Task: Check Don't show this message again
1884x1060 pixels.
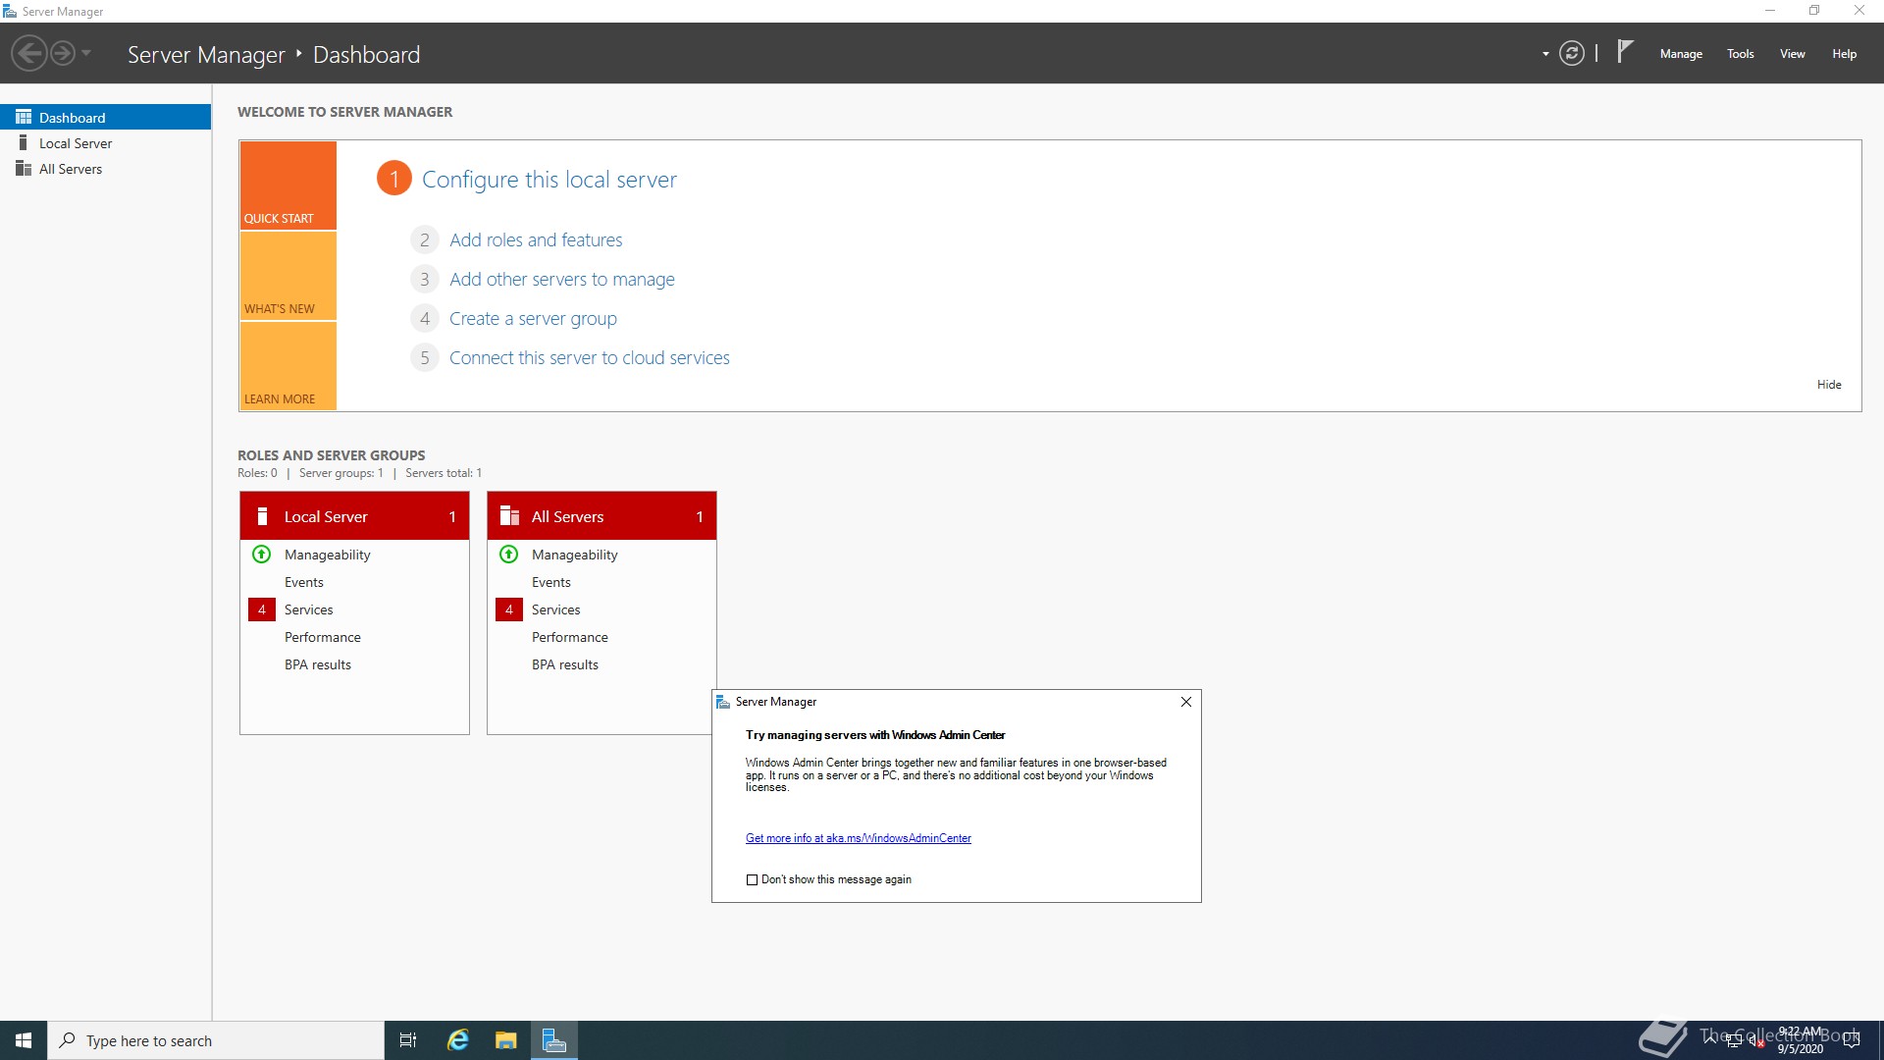Action: 753,880
